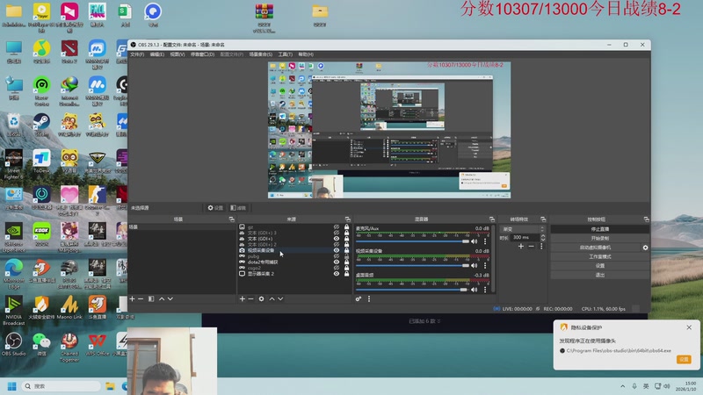Click the Stop Streaming button

point(600,229)
